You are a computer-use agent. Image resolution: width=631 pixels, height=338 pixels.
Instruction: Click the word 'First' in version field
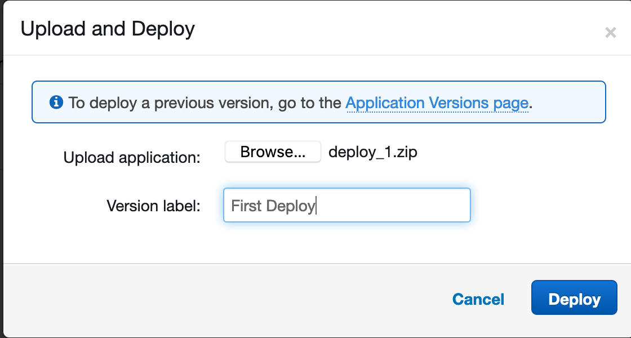pos(246,206)
